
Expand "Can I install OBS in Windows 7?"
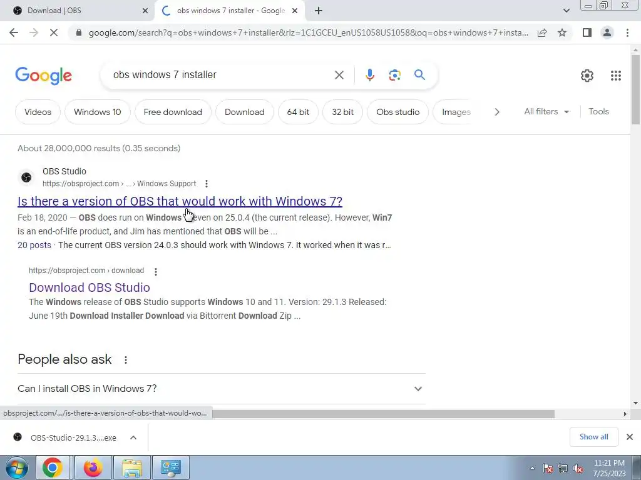[221, 389]
